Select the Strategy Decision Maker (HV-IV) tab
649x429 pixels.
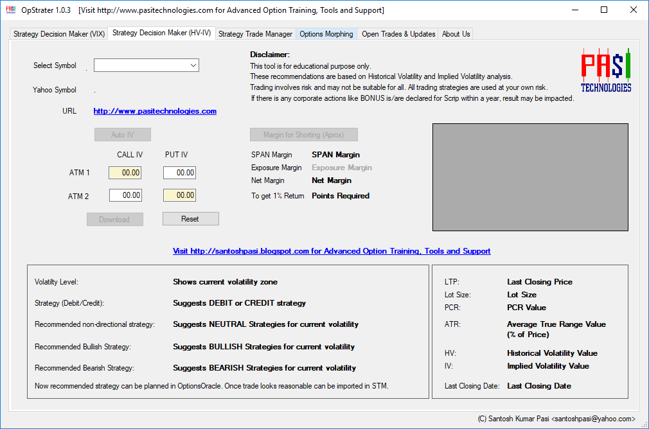coord(161,33)
